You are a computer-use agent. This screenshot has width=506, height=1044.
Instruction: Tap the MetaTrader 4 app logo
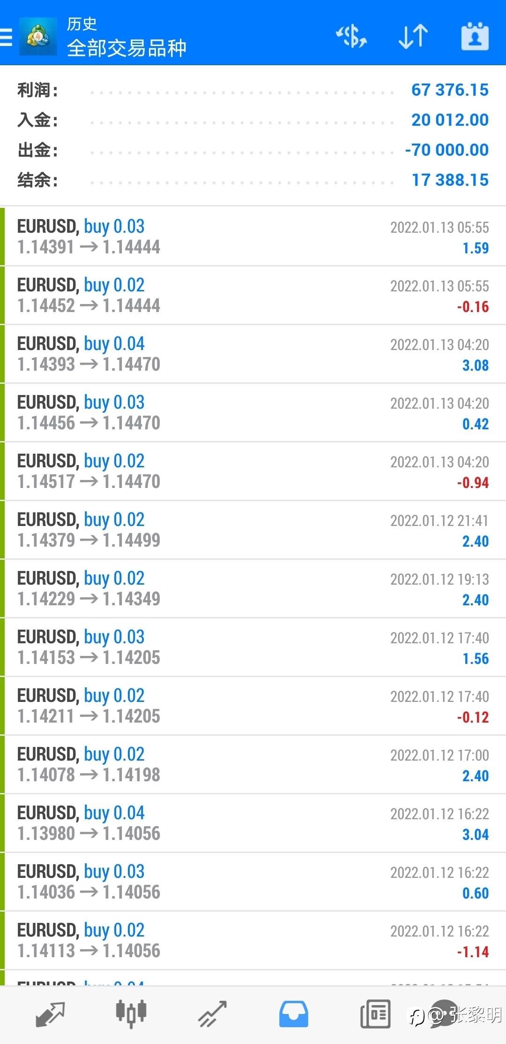pos(38,37)
